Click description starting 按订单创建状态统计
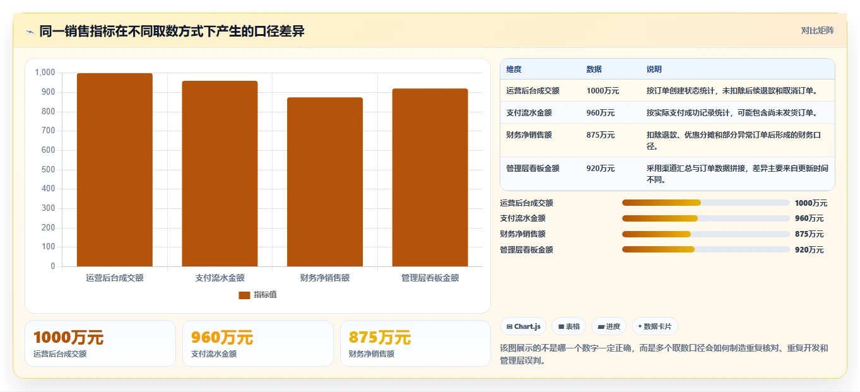 coord(732,91)
